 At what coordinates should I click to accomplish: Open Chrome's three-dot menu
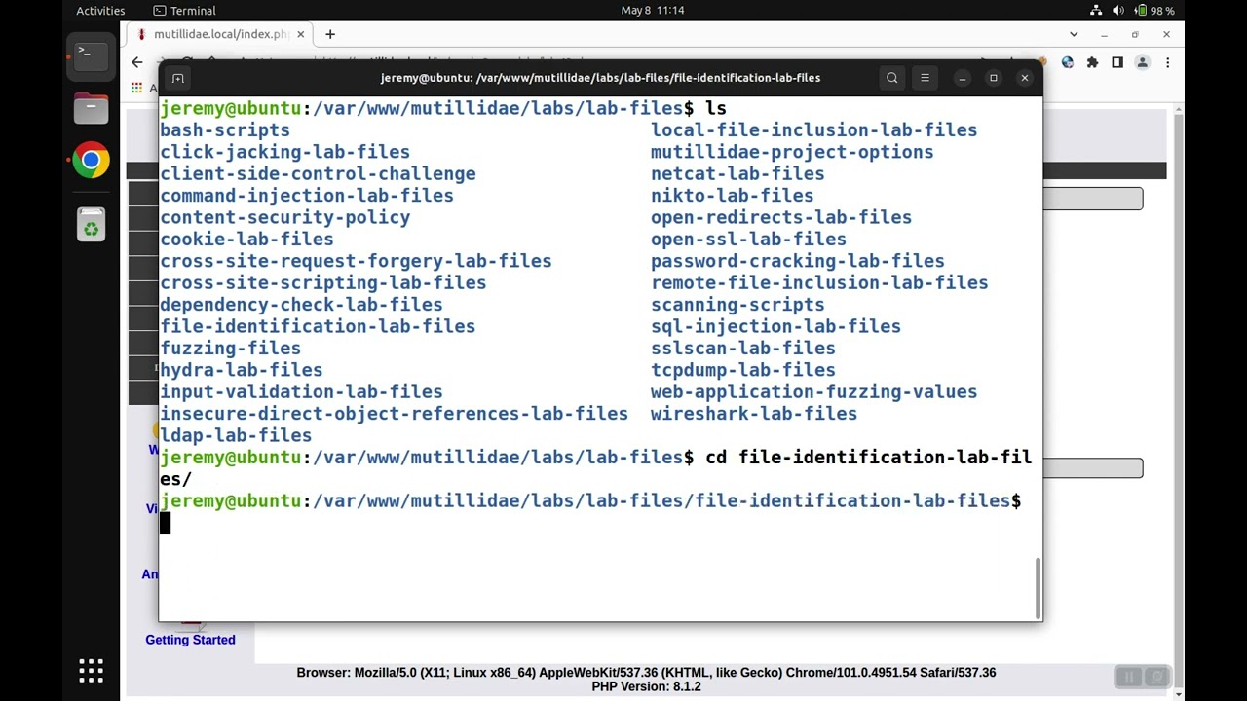pos(1167,62)
